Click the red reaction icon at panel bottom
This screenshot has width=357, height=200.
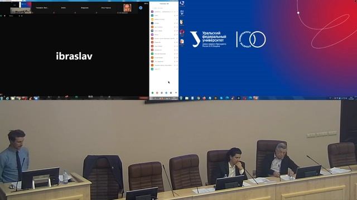(157, 93)
